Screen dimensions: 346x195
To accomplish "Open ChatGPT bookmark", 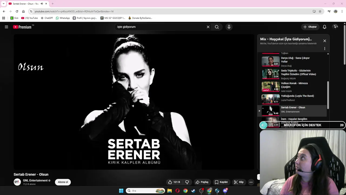I will point(47,18).
